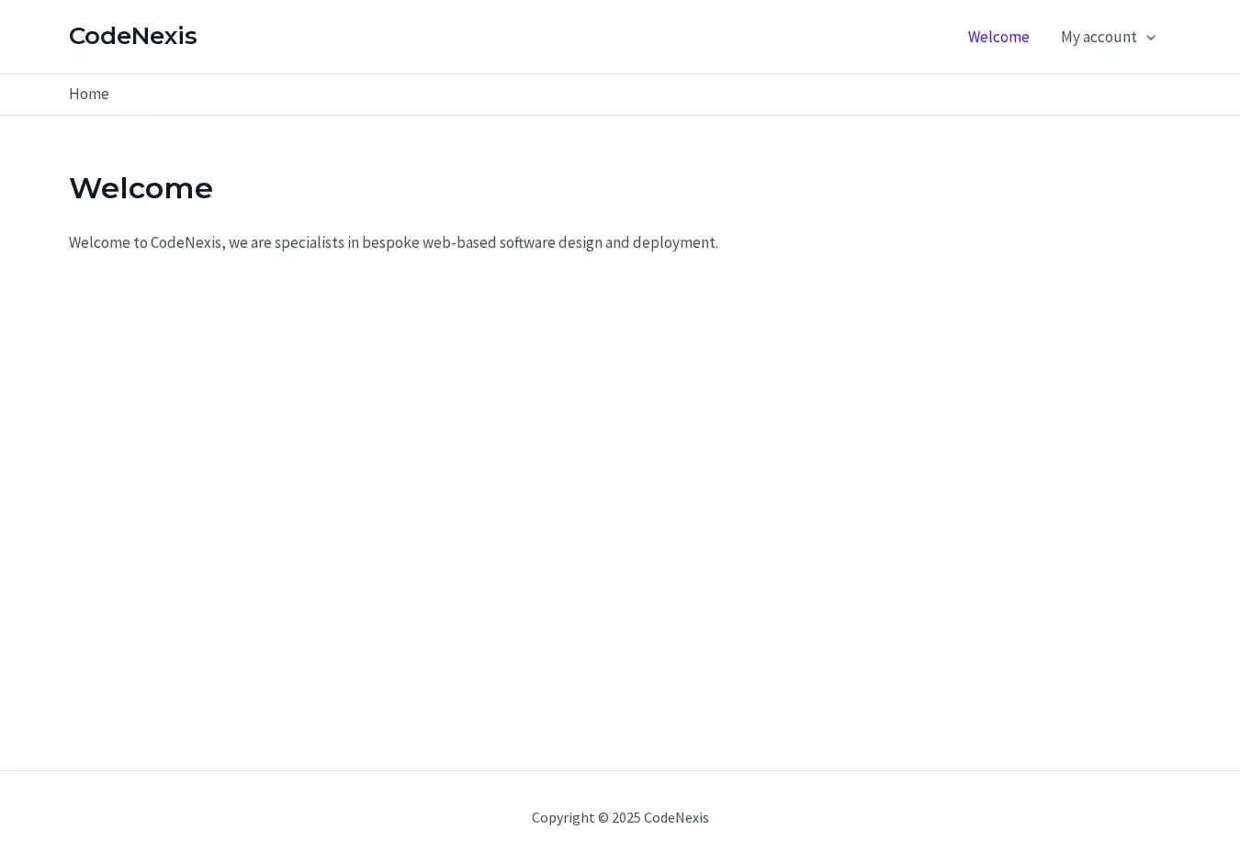This screenshot has width=1240, height=863.
Task: Click "Welcome to" at the paragraph start
Action: [107, 242]
